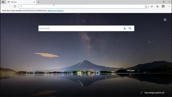Open the browser settings and more menu
This screenshot has height=97, width=172.
coord(169,6)
